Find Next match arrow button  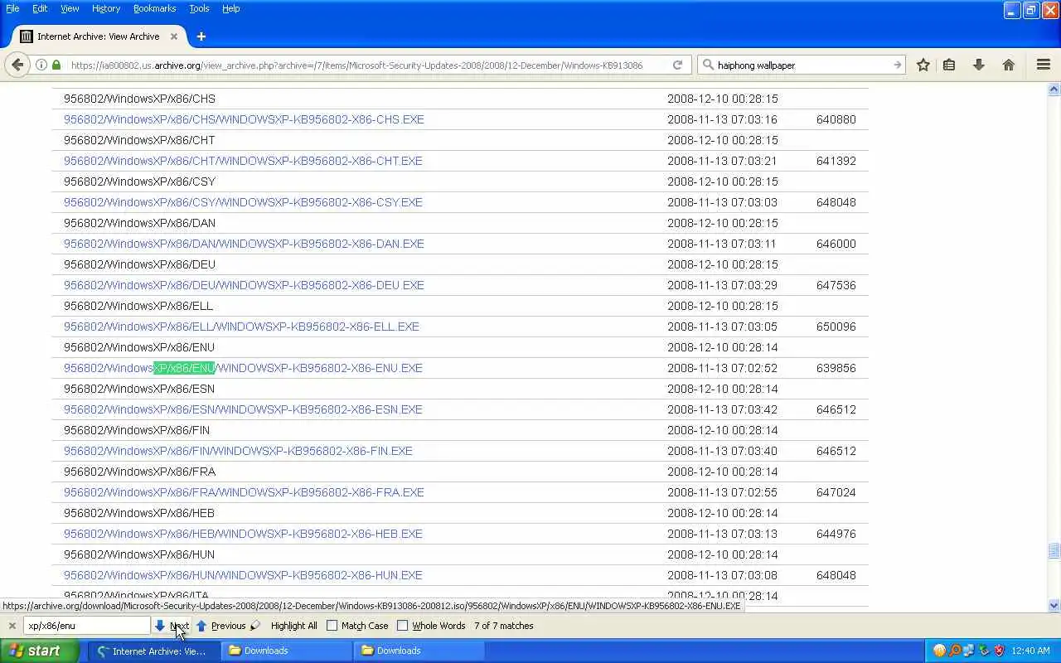pos(172,626)
